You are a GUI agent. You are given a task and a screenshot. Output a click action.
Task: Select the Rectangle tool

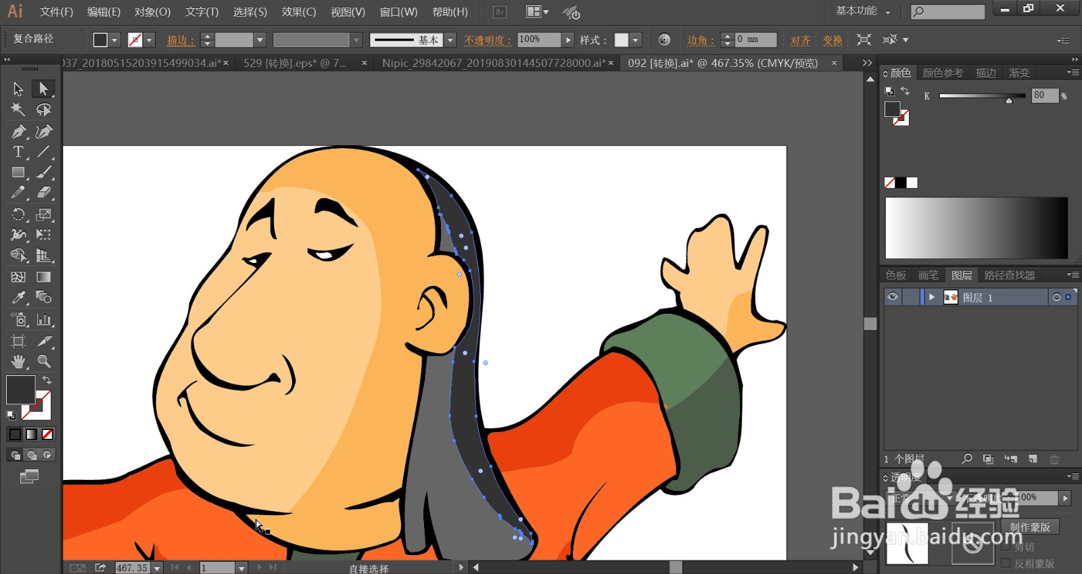[x=18, y=172]
